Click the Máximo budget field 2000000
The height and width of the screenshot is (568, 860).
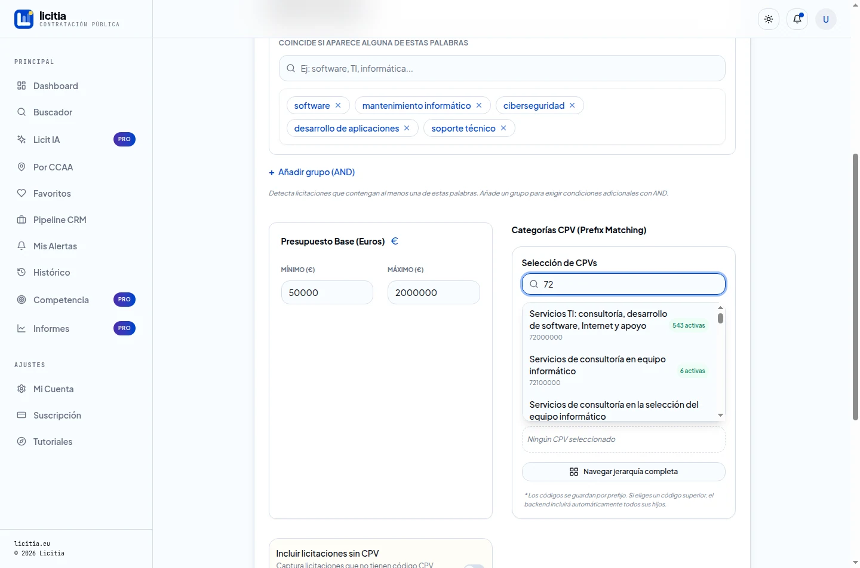434,292
